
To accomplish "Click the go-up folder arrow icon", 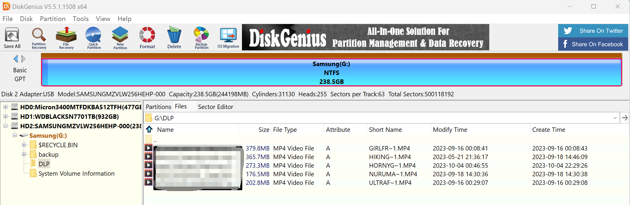I will coord(149,129).
